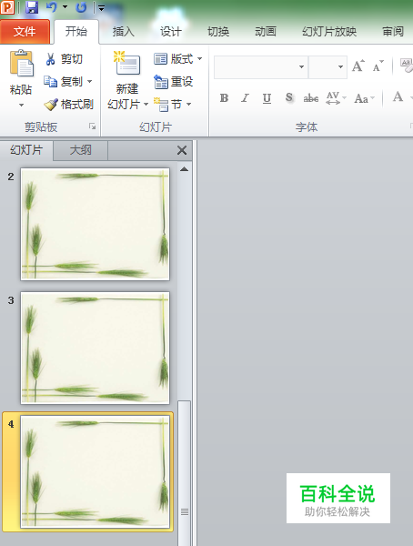Click the Undo arrow icon
Viewport: 413px width, 546px height.
pyautogui.click(x=51, y=7)
